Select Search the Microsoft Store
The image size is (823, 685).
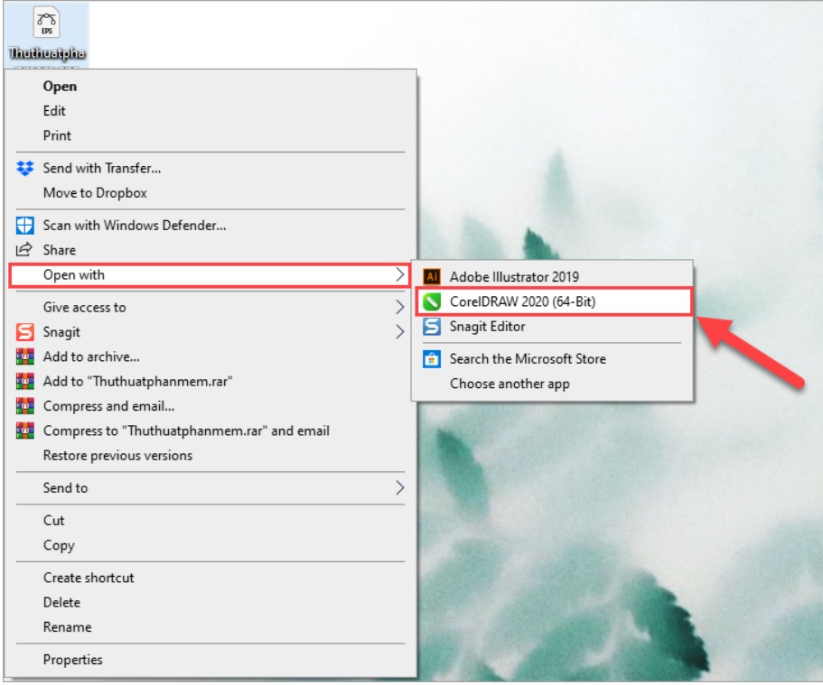click(553, 359)
